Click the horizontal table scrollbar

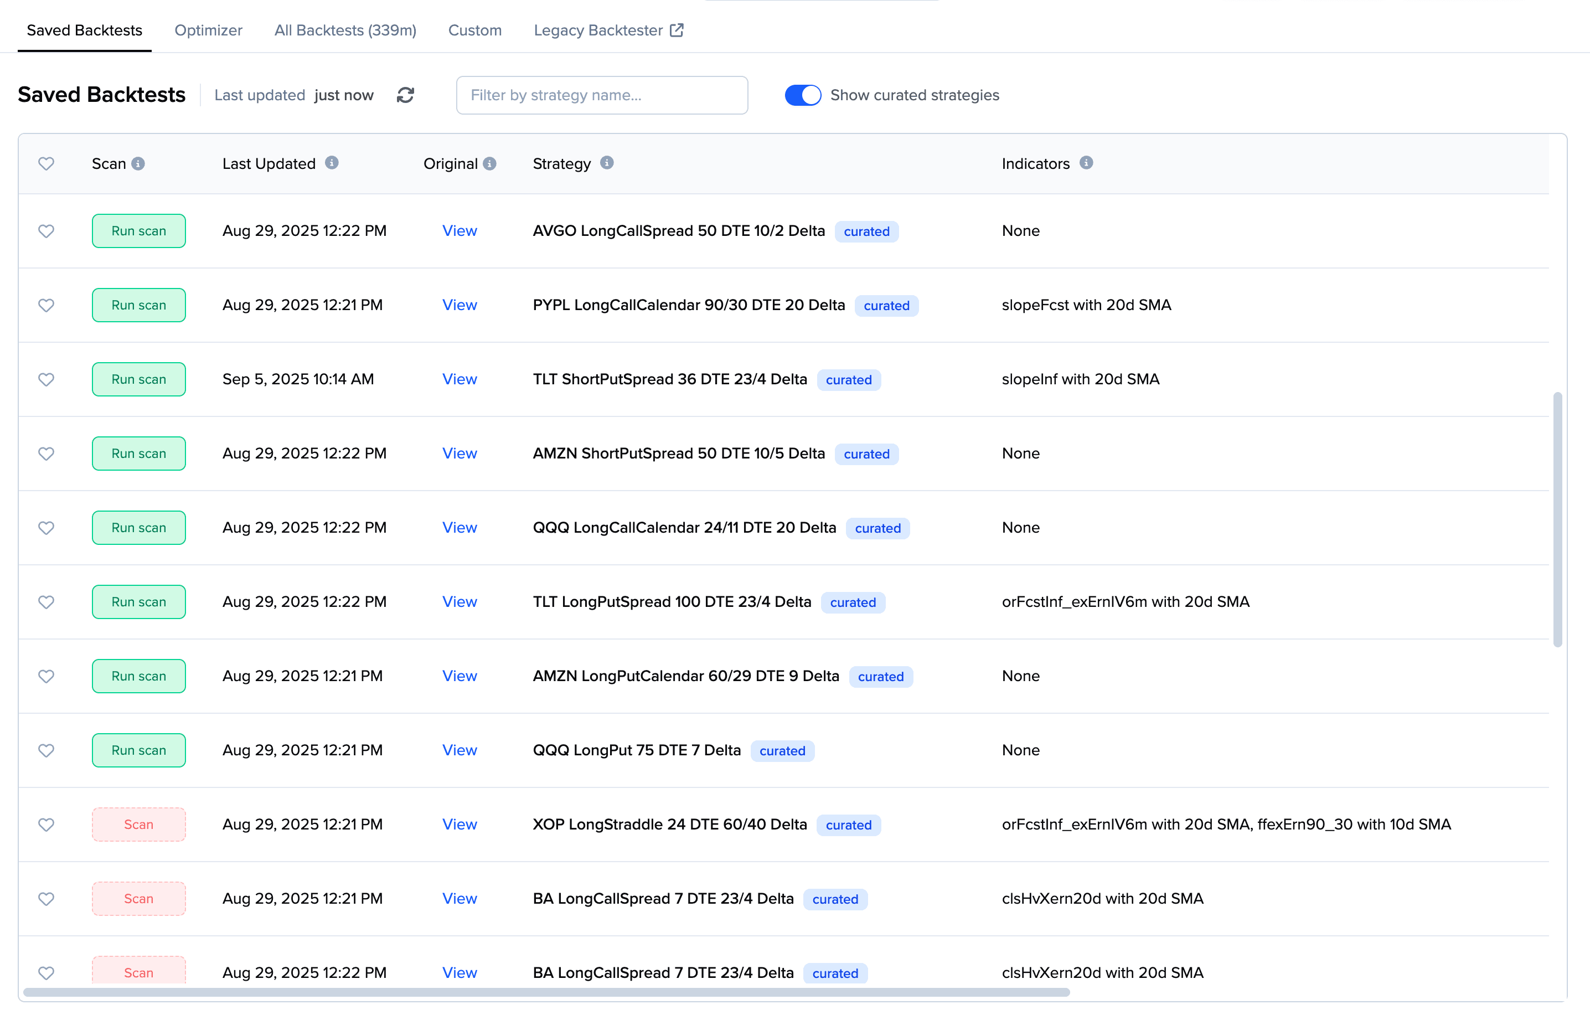click(x=546, y=992)
